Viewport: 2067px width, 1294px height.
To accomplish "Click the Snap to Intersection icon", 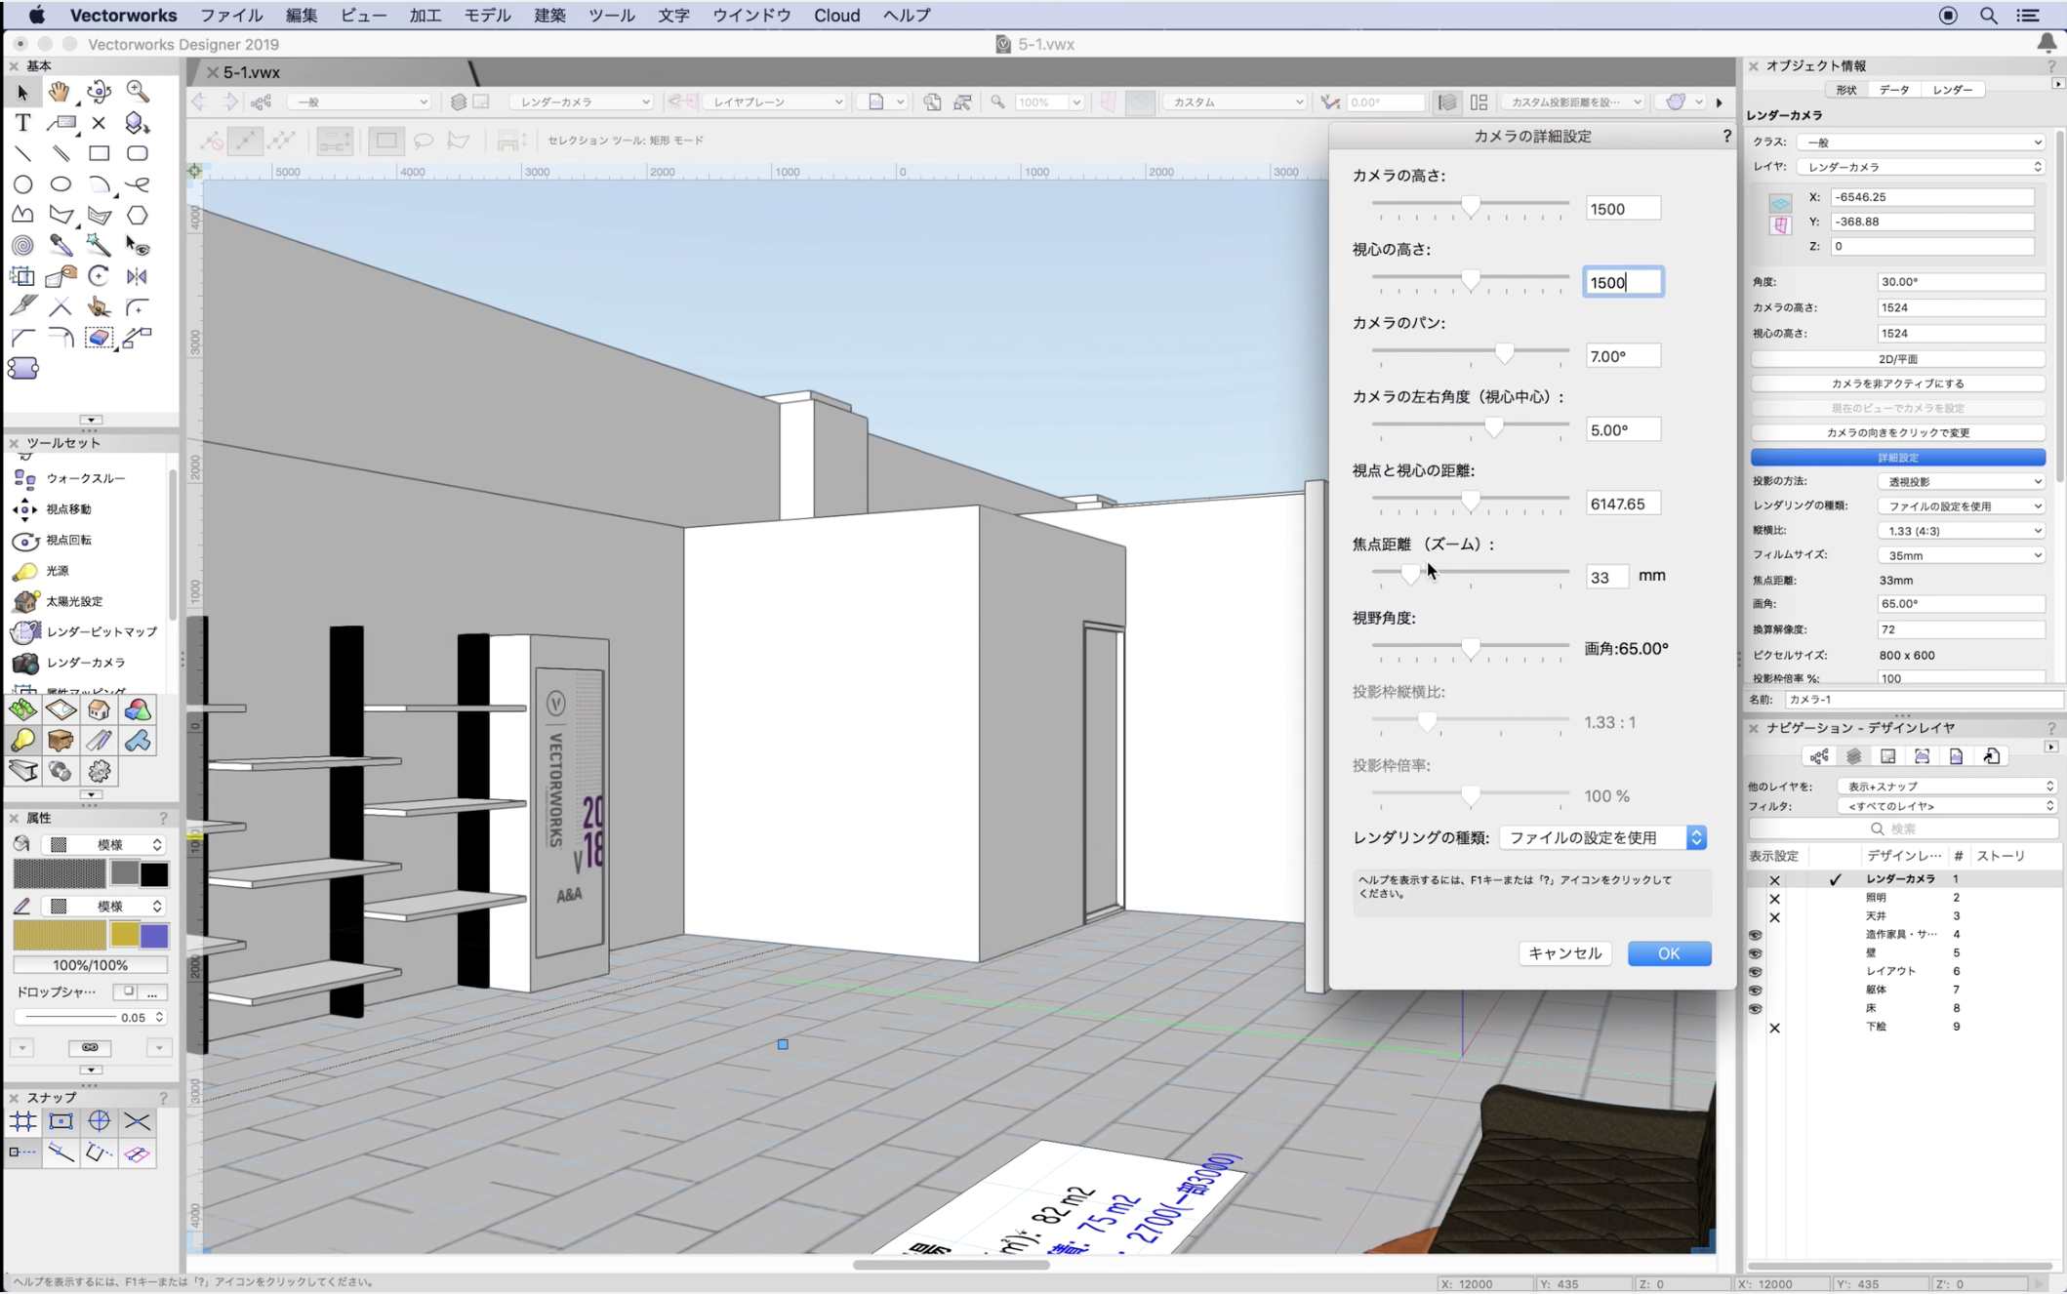I will [x=138, y=1122].
